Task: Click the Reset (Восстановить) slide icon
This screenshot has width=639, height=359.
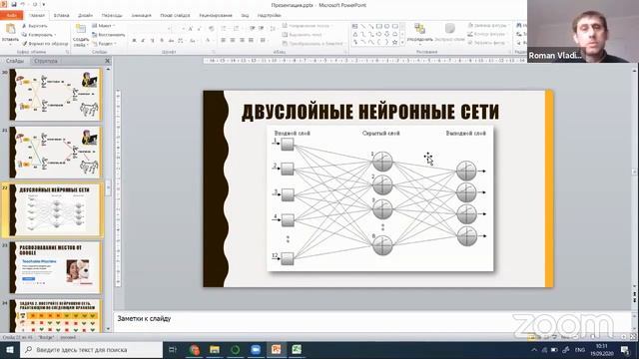Action: point(95,35)
